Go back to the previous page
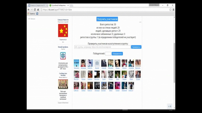This screenshot has height=113, width=202. pyautogui.click(x=29, y=10)
